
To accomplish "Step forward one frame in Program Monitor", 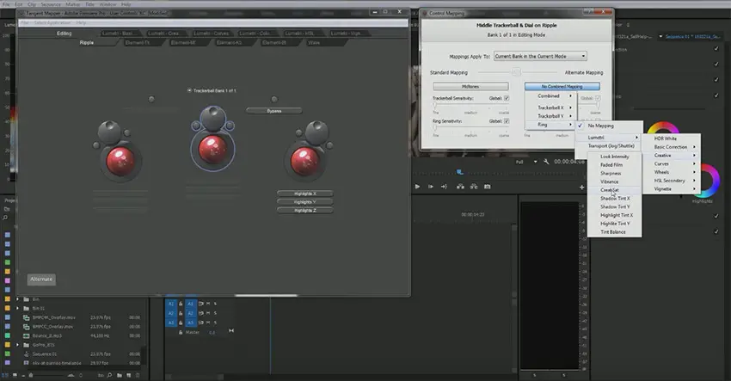I will pyautogui.click(x=430, y=187).
